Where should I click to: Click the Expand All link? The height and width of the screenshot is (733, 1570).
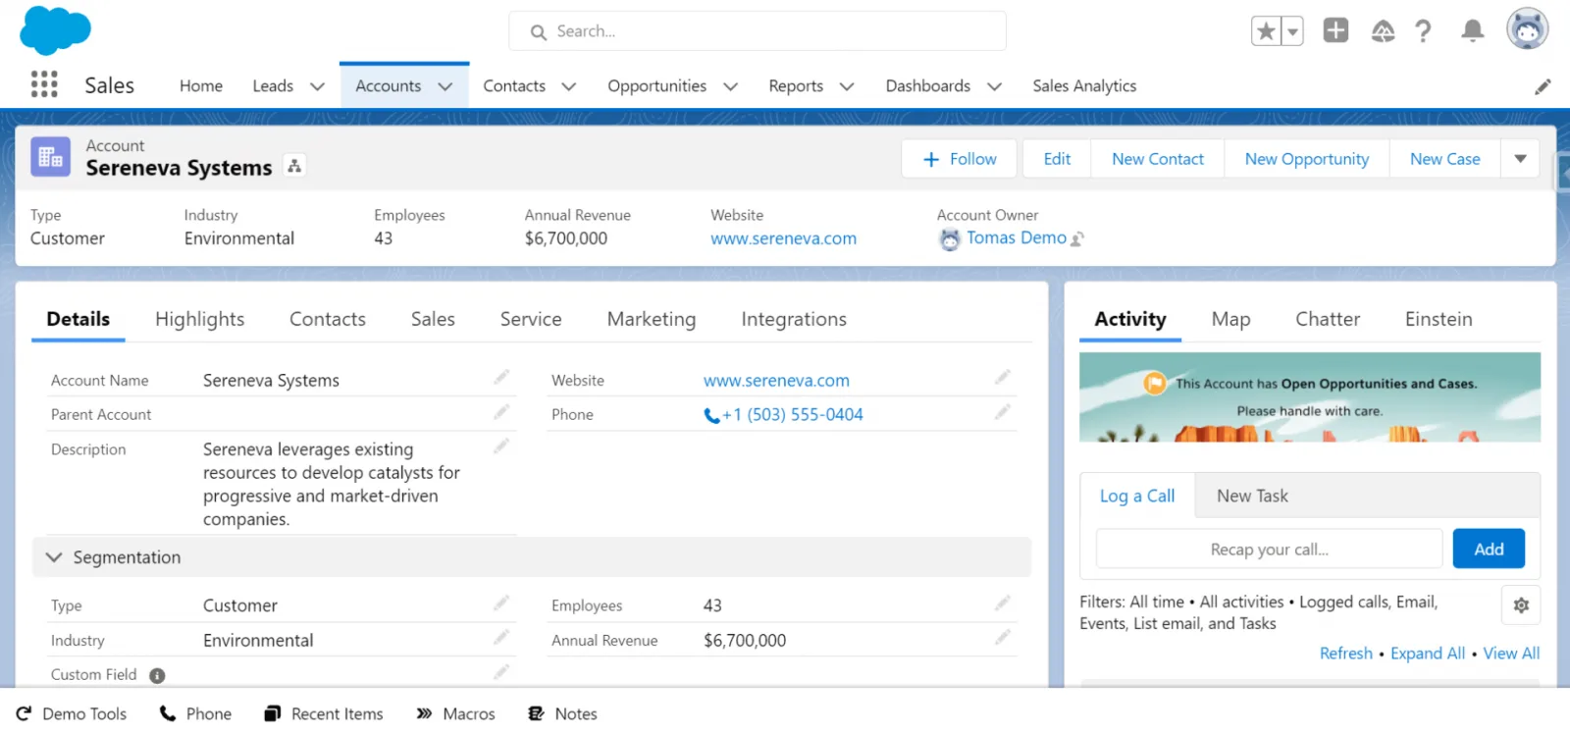tap(1427, 654)
